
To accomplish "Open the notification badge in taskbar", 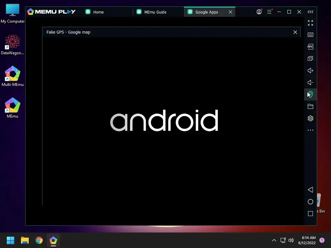I will click(322, 240).
